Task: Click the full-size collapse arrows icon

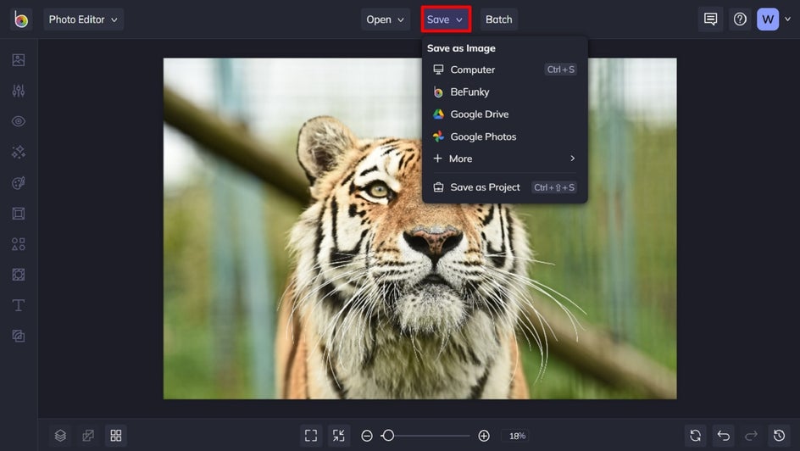Action: [339, 435]
